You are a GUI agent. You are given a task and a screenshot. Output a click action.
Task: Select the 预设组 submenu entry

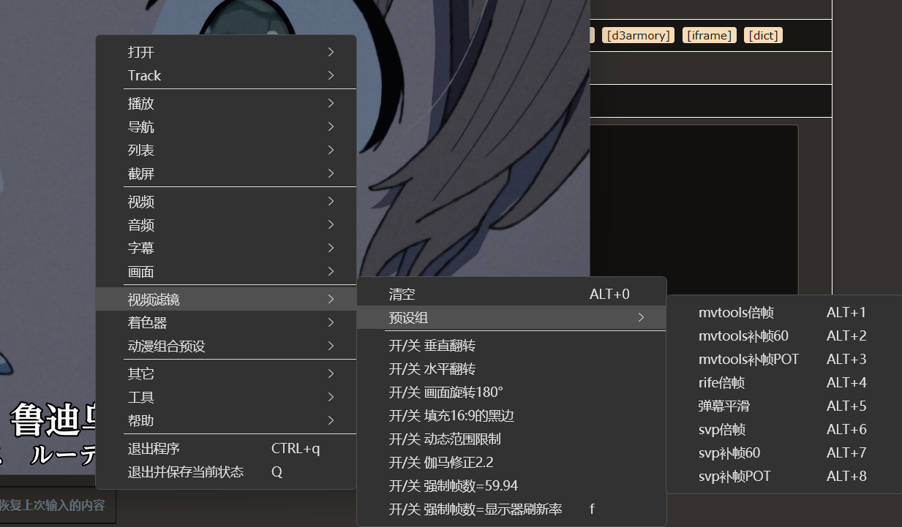point(511,317)
